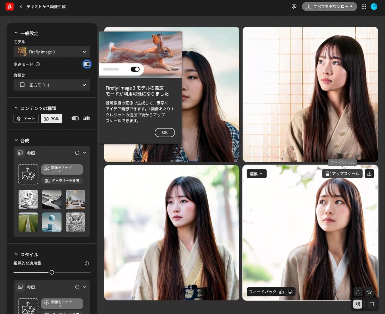Select the アート content type option
This screenshot has height=314, width=385.
point(26,118)
